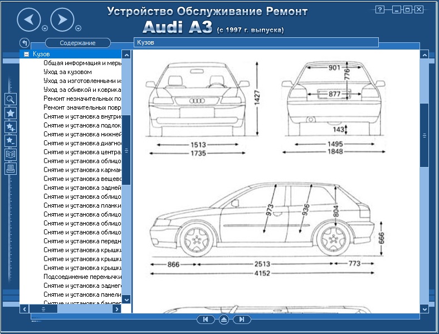This screenshot has width=439, height=334.
Task: Open Снятие и установка нижней topic
Action: pos(82,134)
